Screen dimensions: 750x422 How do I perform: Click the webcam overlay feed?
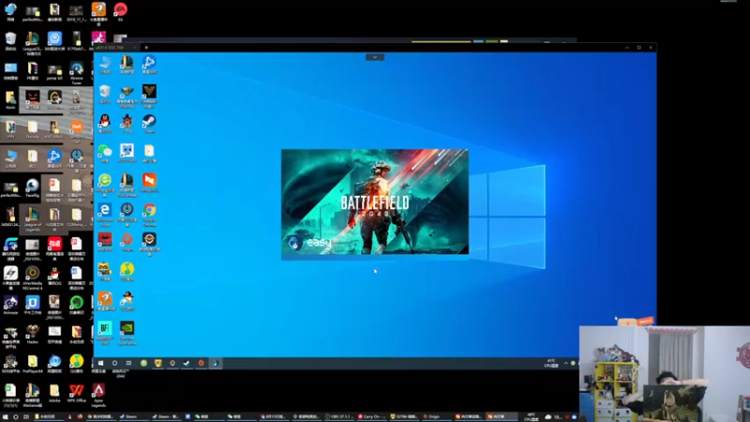point(665,373)
